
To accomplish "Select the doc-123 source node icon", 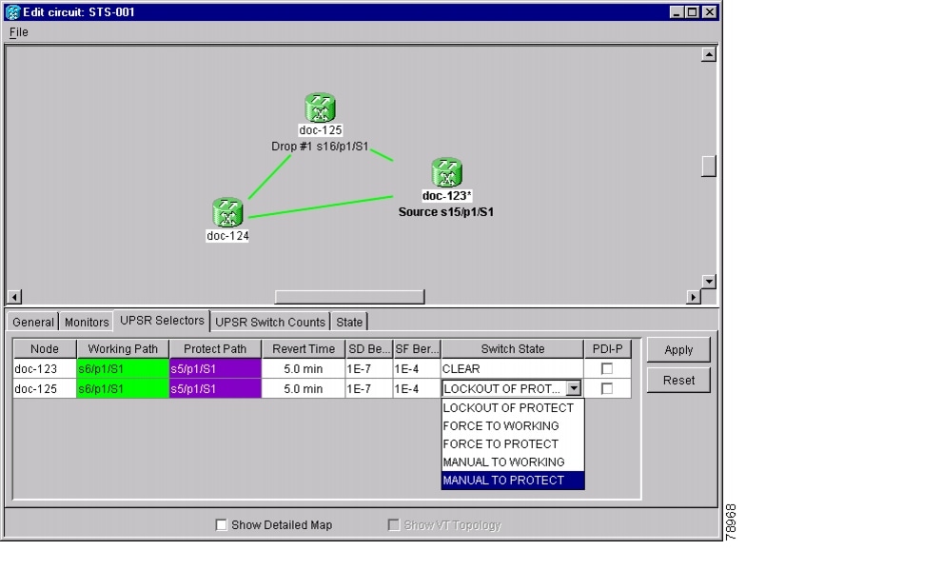I will [446, 173].
